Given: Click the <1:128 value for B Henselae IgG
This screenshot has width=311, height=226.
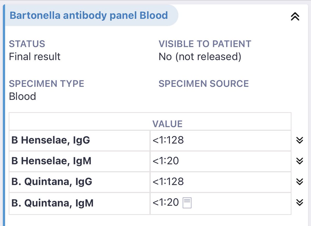Looking at the screenshot, I should 168,140.
